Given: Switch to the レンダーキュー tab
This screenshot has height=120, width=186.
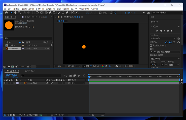Looking at the screenshot, I should point(30,71).
